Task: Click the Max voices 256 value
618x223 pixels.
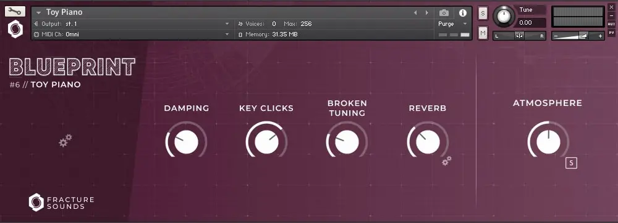Action: tap(306, 24)
